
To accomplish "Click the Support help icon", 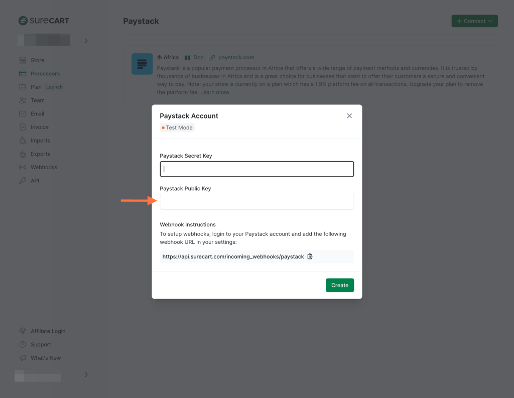I will pos(22,344).
